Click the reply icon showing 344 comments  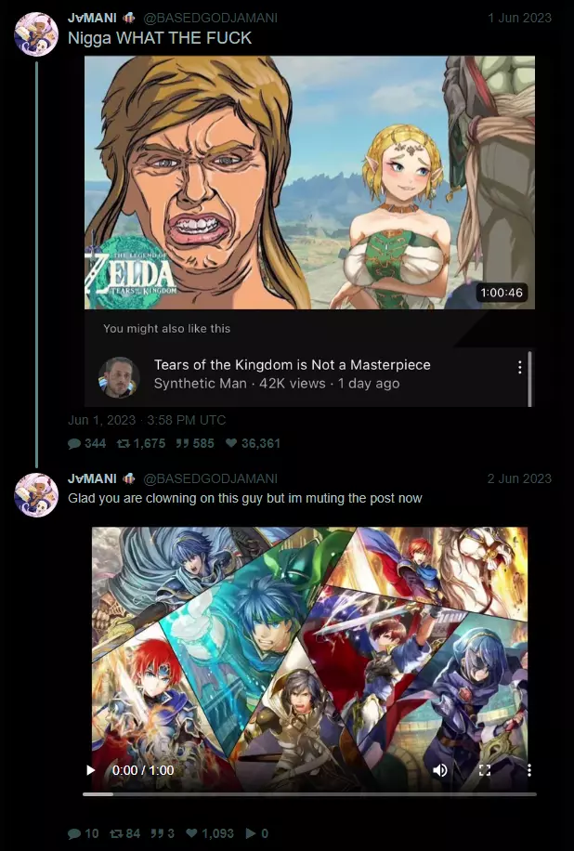[x=74, y=443]
